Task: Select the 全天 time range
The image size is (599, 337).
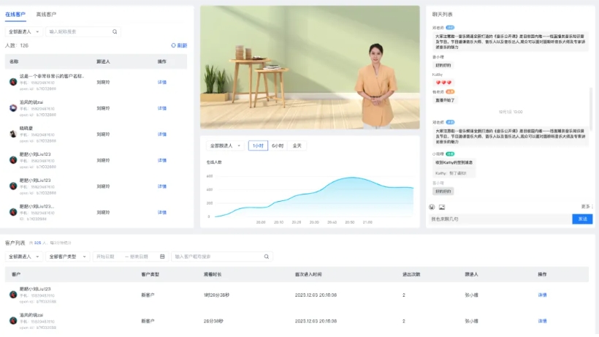Action: (297, 145)
